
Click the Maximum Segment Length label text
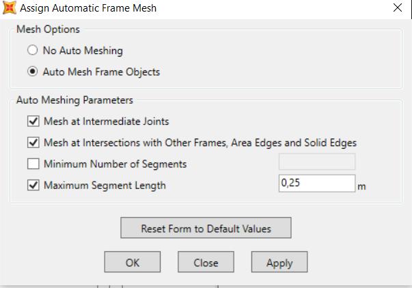105,186
